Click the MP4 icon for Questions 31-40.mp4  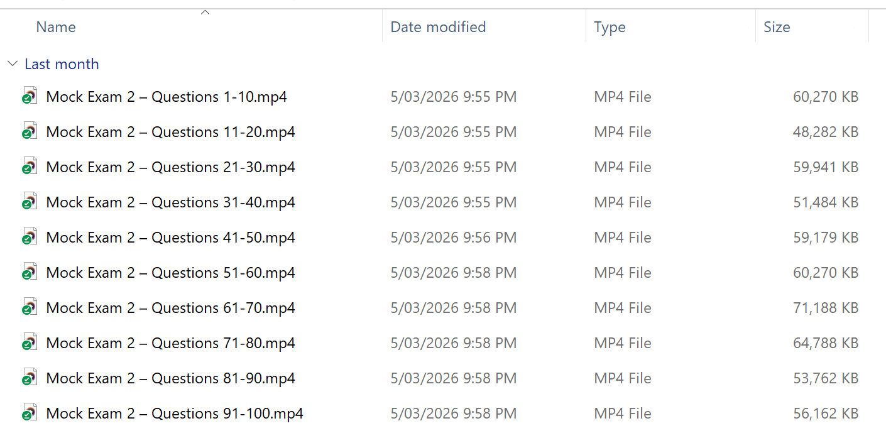29,202
